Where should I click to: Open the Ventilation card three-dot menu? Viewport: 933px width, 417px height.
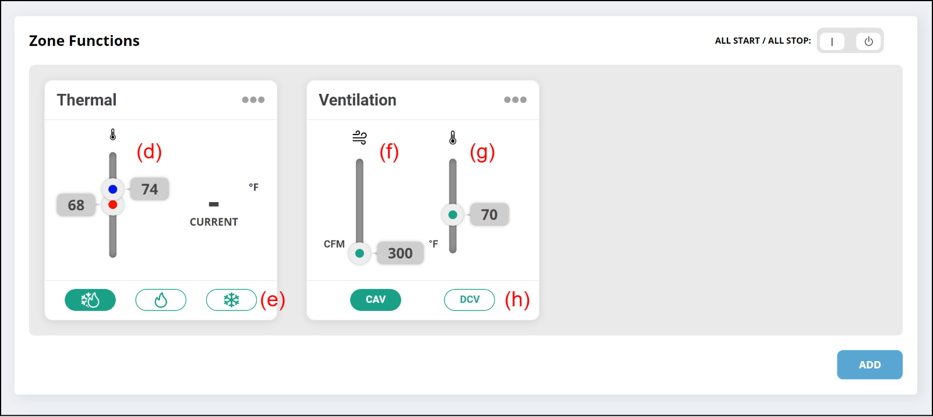515,100
